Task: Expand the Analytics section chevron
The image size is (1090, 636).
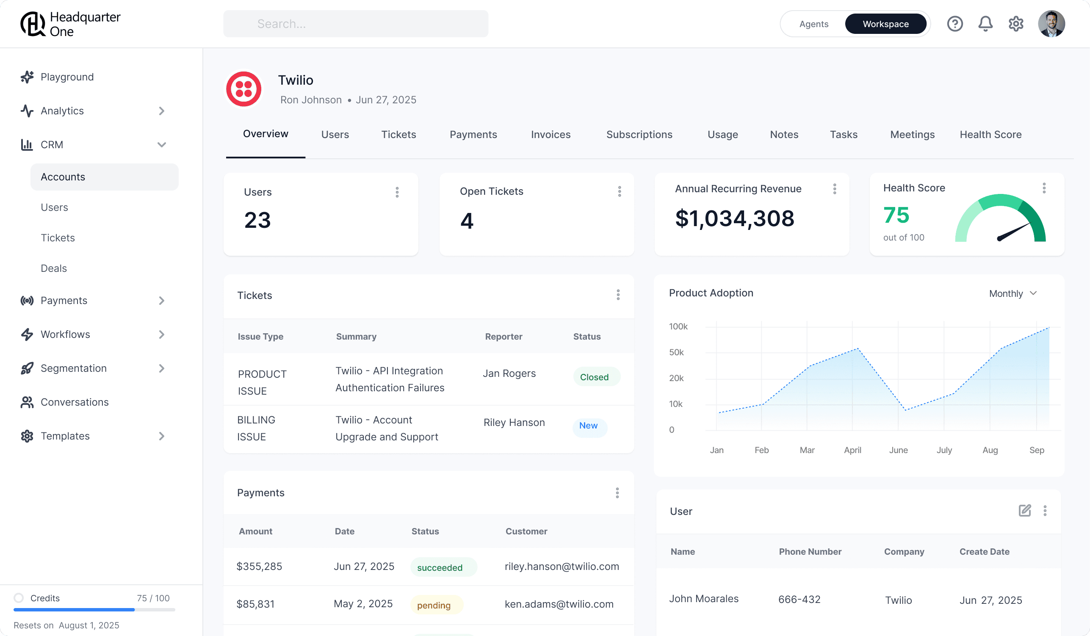Action: [x=161, y=111]
